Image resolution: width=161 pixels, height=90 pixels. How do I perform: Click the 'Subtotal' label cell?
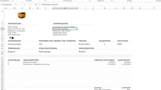coord(98,88)
